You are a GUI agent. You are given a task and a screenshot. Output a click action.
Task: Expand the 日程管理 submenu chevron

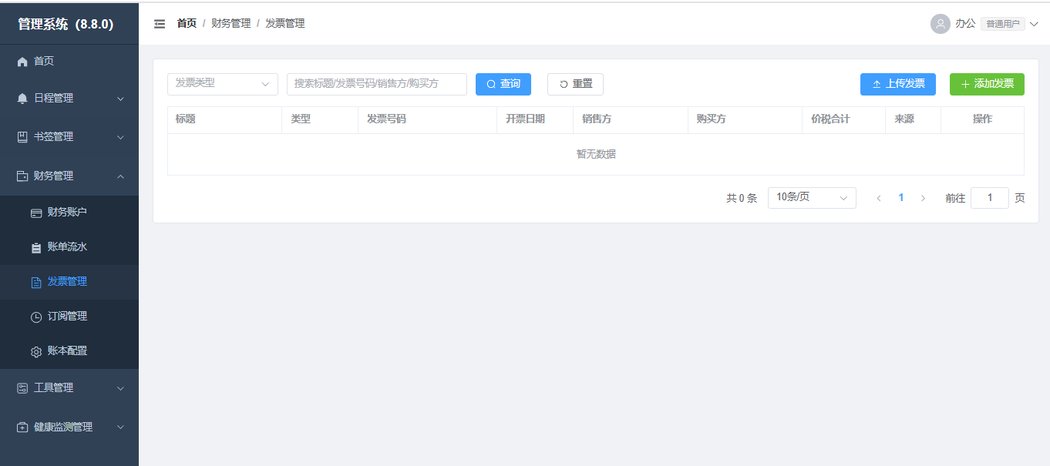[120, 99]
